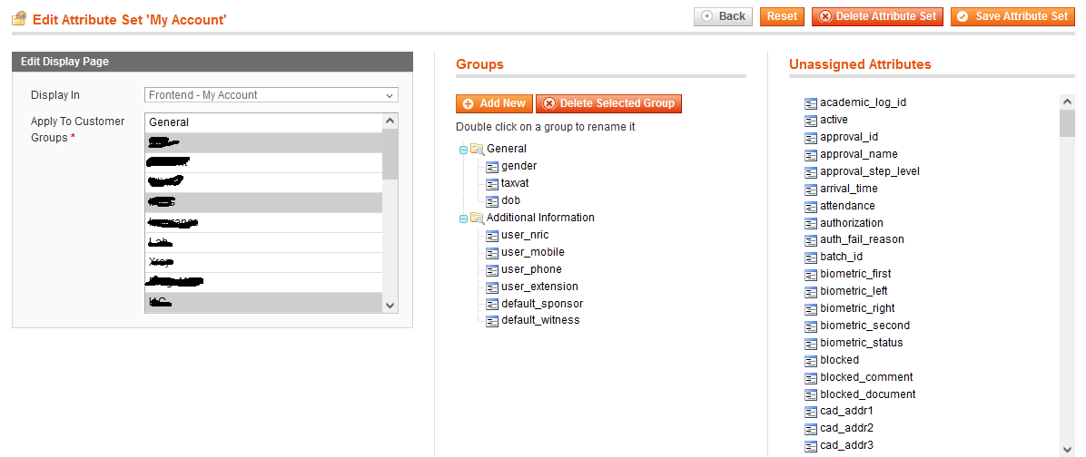1086x457 pixels.
Task: Click the biometric_first attribute icon
Action: [x=810, y=275]
